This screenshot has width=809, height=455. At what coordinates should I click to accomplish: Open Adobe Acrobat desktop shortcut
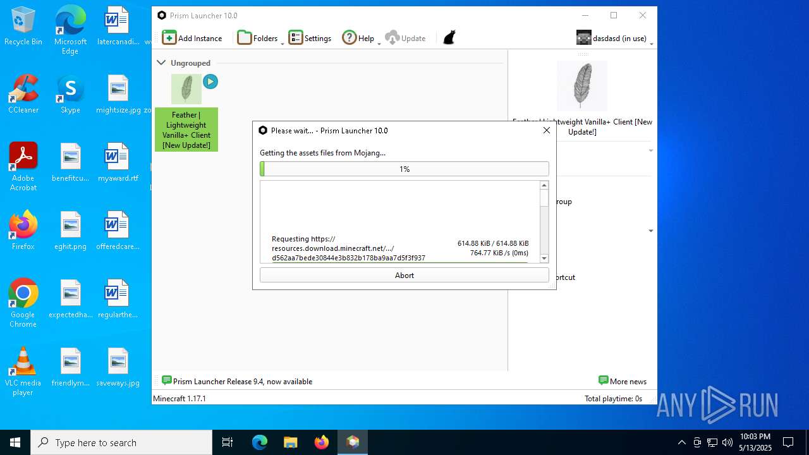point(23,167)
